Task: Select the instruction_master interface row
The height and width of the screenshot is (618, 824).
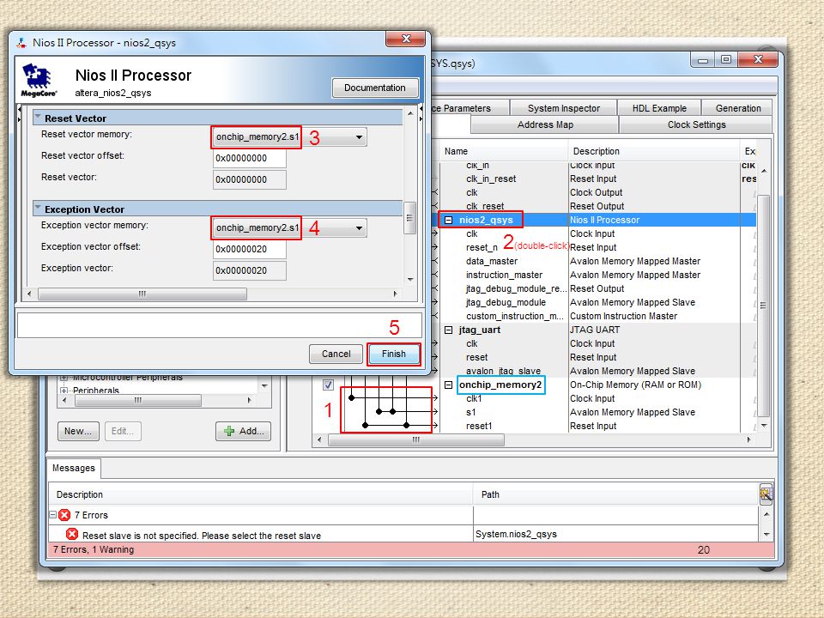Action: [x=597, y=275]
